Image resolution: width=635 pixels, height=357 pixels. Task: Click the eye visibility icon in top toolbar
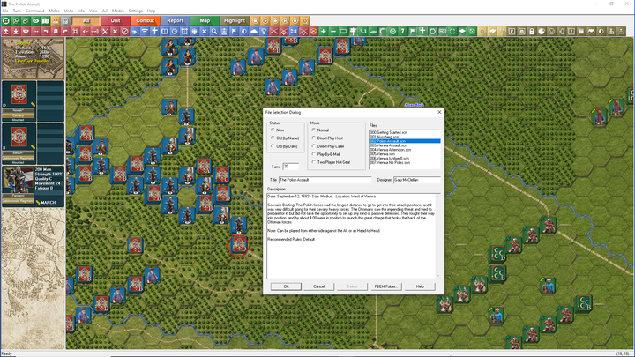[x=35, y=20]
